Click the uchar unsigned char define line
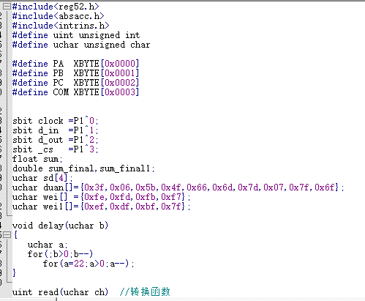Image resolution: width=365 pixels, height=301 pixels. [x=81, y=45]
